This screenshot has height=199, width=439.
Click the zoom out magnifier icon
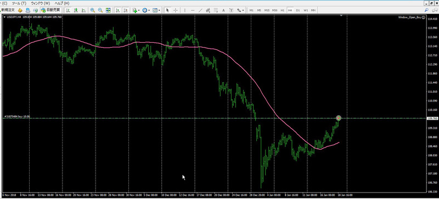tap(100, 10)
